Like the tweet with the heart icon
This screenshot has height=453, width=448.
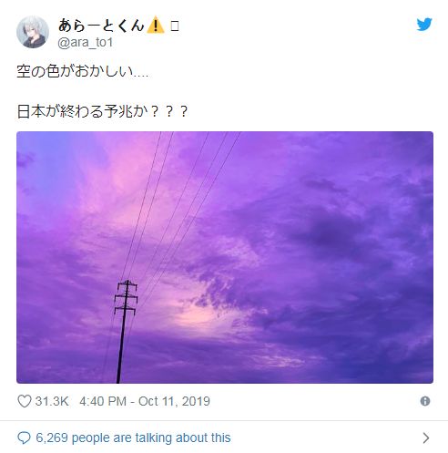point(25,401)
